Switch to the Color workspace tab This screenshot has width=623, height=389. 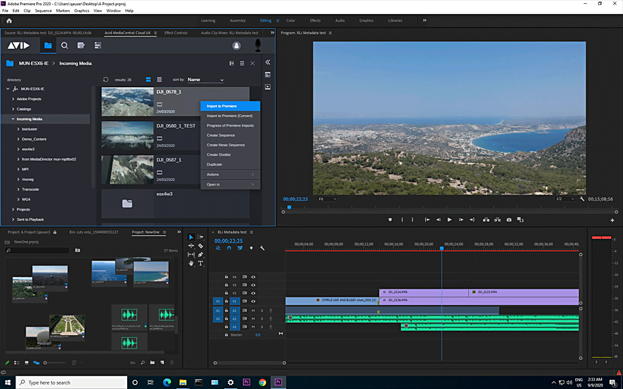291,21
